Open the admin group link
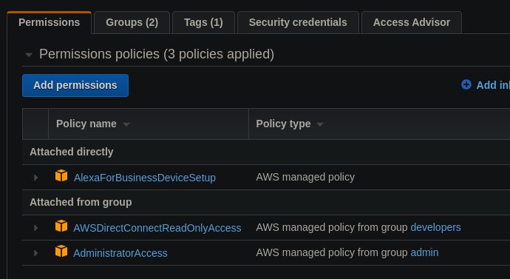The height and width of the screenshot is (279, 510). pos(424,252)
